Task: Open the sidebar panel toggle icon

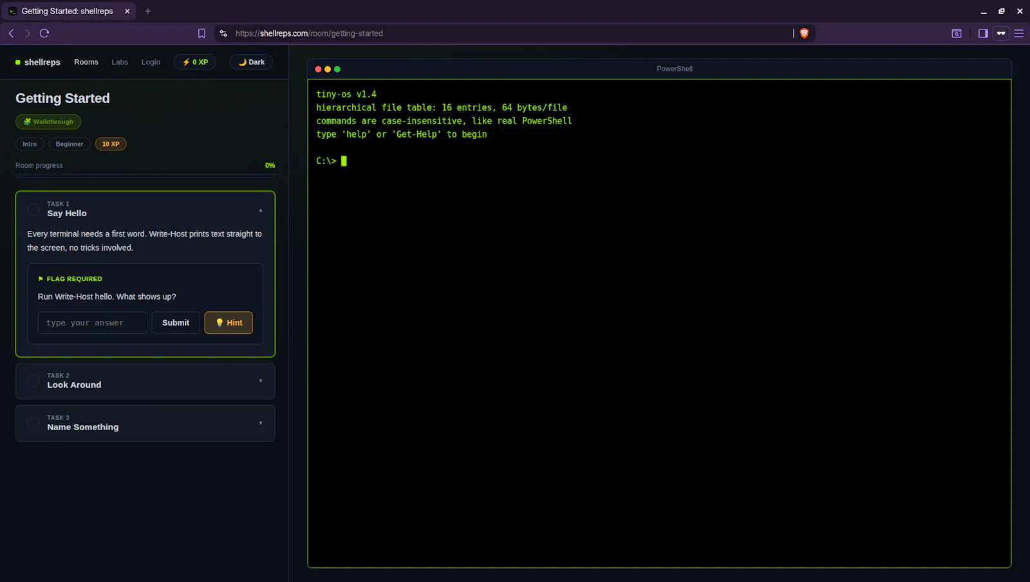Action: coord(983,33)
